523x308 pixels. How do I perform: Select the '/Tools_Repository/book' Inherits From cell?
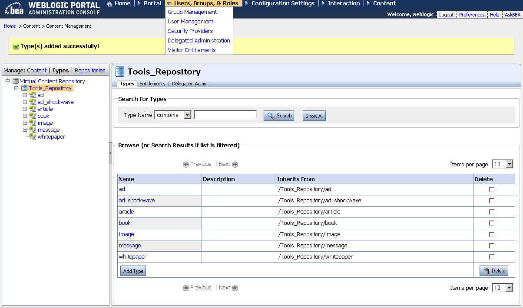point(375,223)
